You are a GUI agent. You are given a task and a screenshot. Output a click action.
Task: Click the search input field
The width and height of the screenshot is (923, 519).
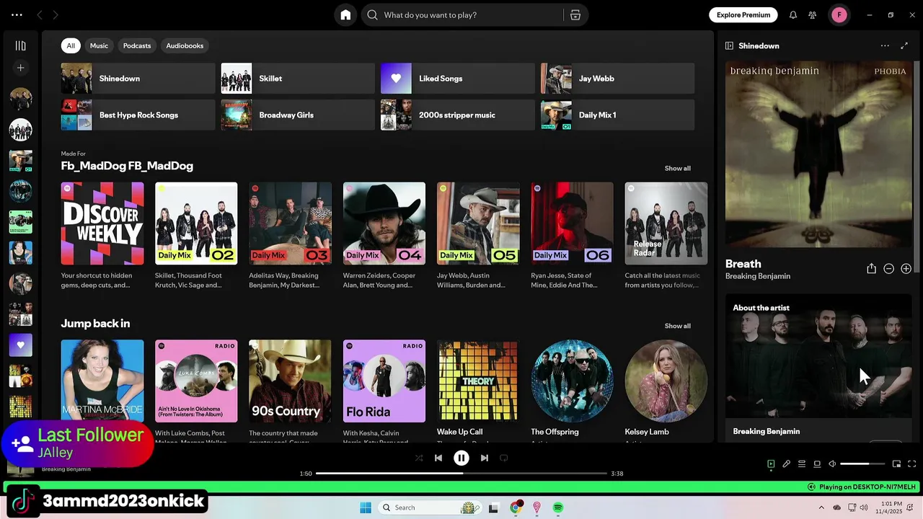click(469, 15)
